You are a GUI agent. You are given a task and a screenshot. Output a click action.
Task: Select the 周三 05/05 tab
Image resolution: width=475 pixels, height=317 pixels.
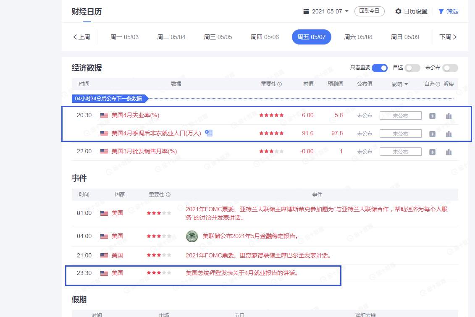point(218,37)
